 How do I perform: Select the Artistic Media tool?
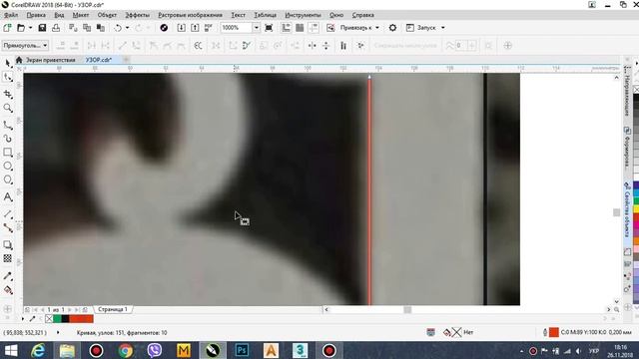pos(8,139)
